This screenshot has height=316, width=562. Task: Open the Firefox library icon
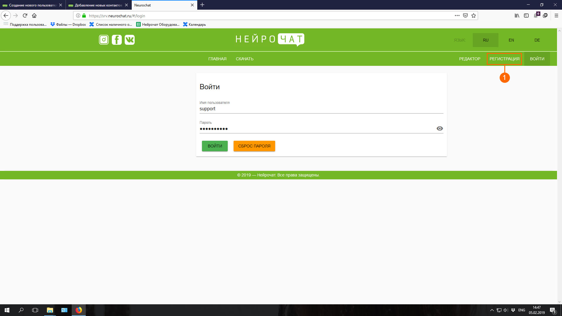[x=517, y=16]
